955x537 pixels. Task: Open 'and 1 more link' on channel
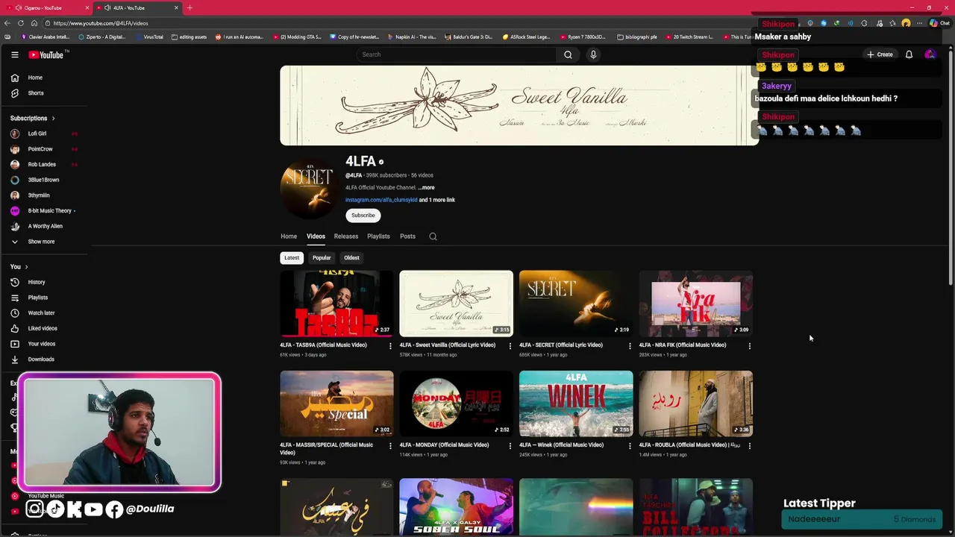point(437,200)
